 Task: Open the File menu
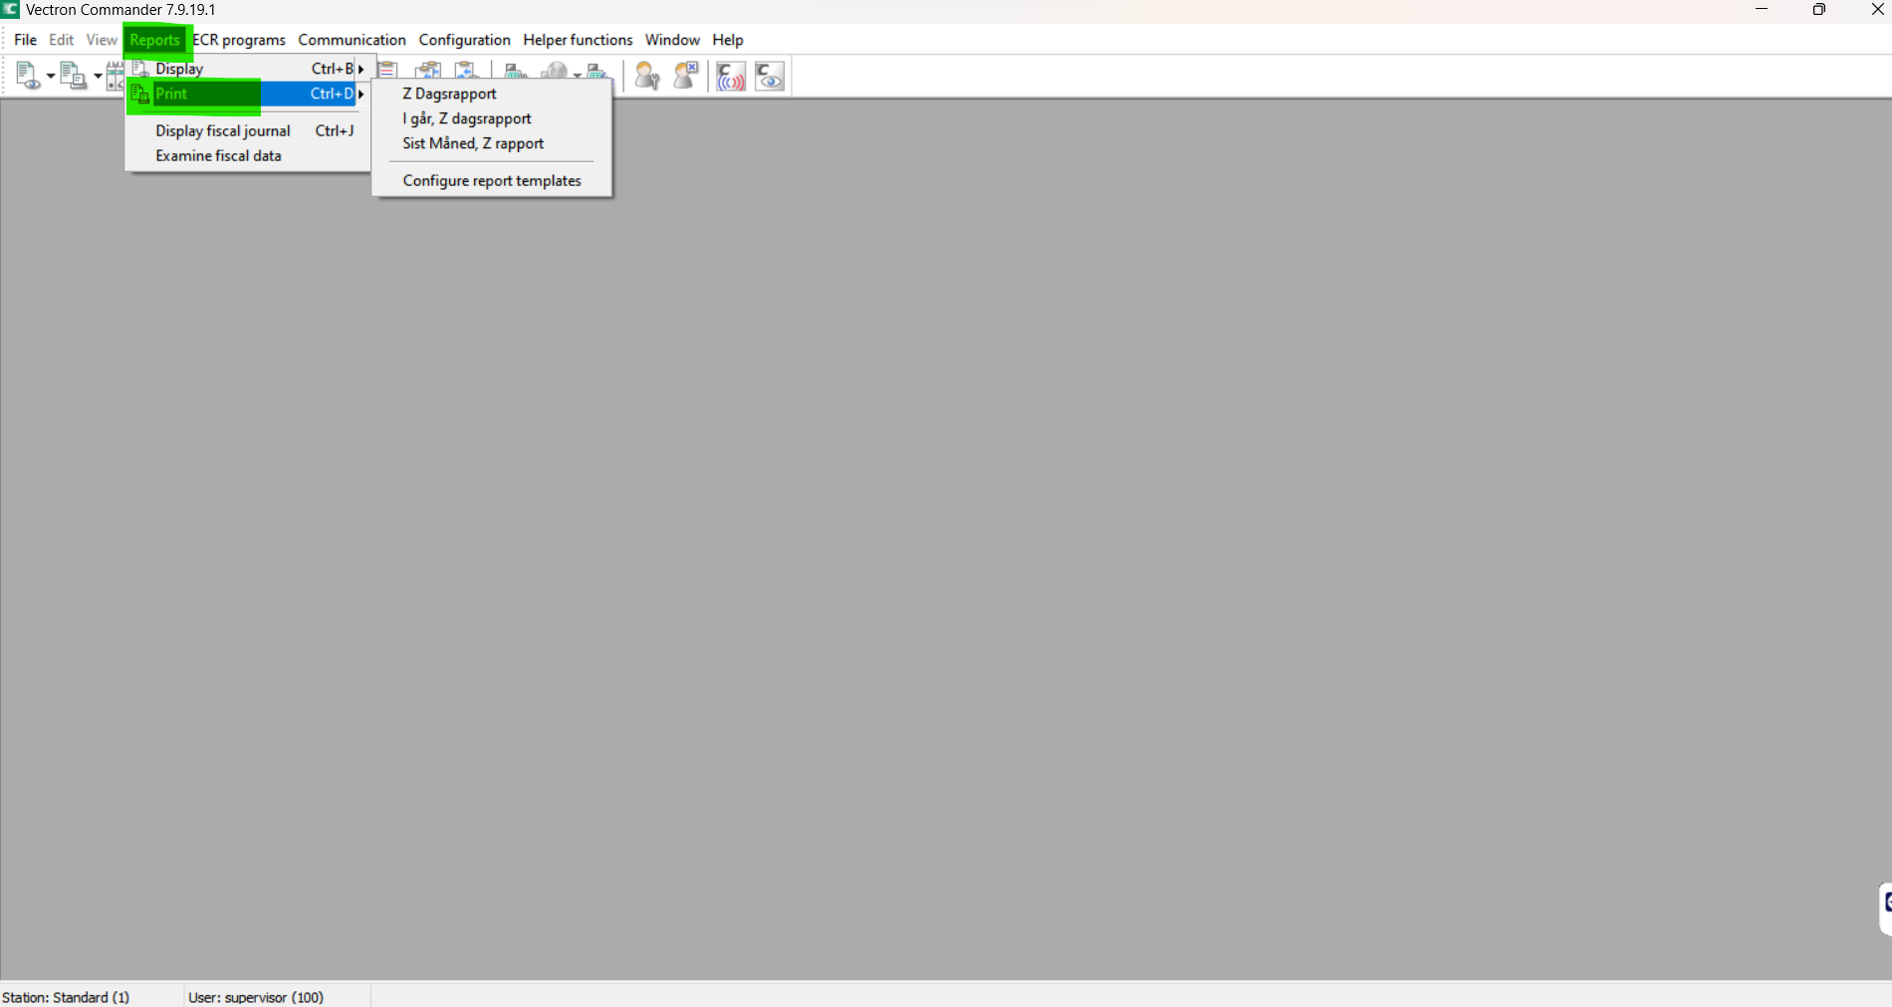26,40
